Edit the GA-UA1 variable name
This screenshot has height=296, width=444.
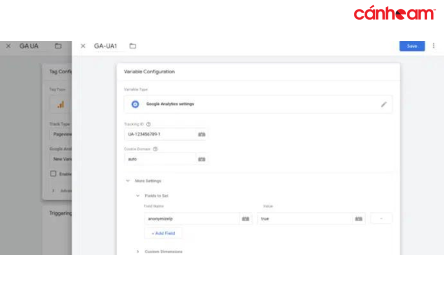pyautogui.click(x=105, y=46)
